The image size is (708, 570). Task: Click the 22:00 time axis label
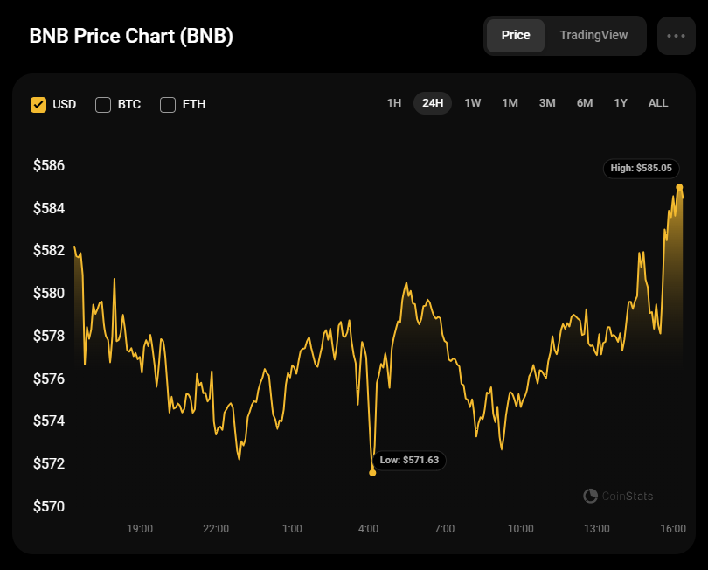click(216, 528)
